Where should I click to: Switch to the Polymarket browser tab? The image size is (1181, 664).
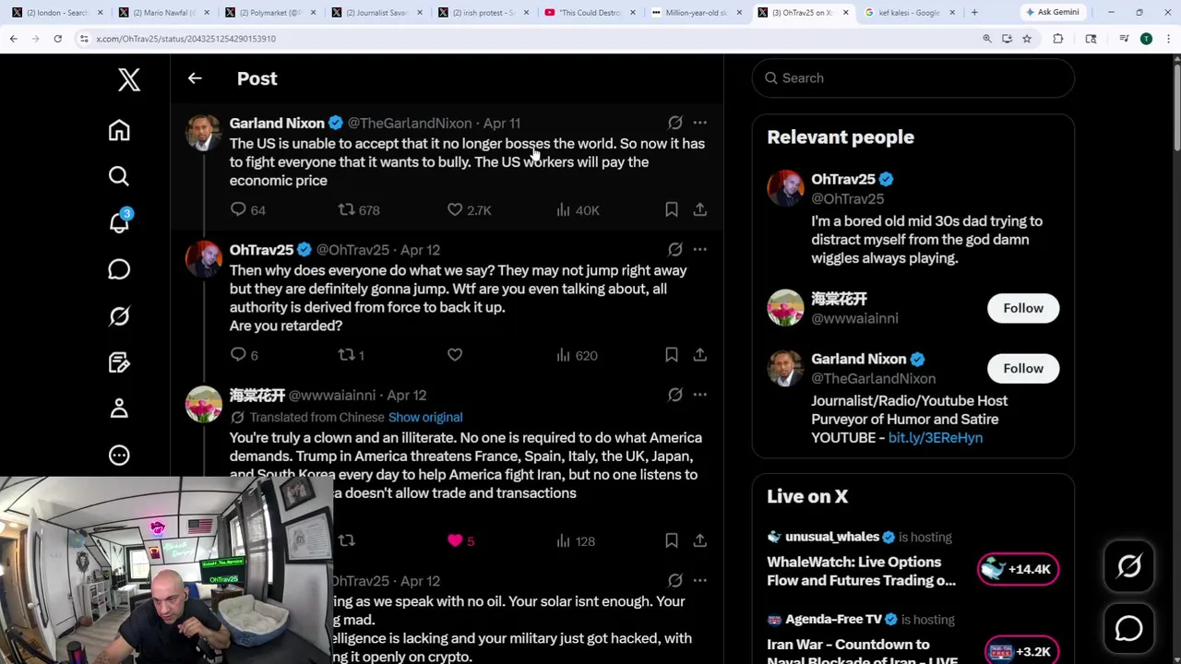[x=268, y=13]
